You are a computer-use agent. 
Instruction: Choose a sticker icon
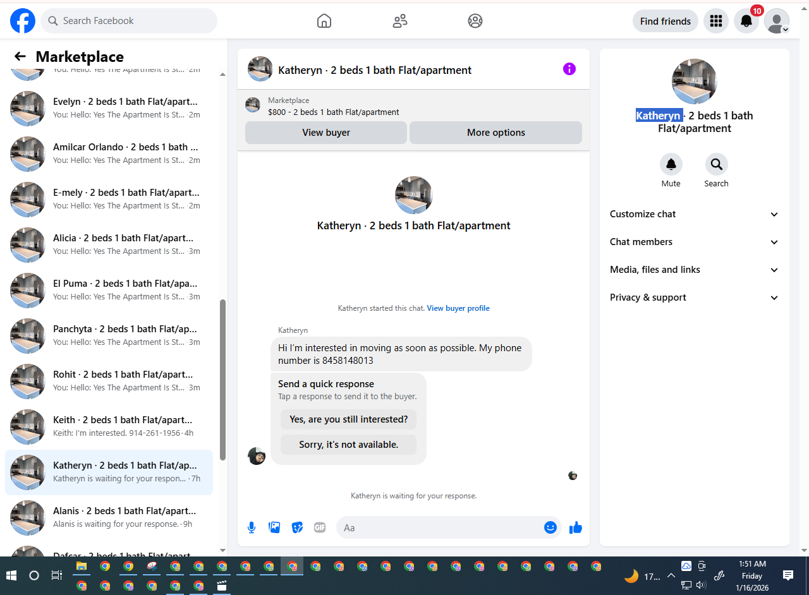pos(297,527)
